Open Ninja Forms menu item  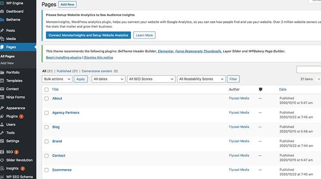(16, 97)
